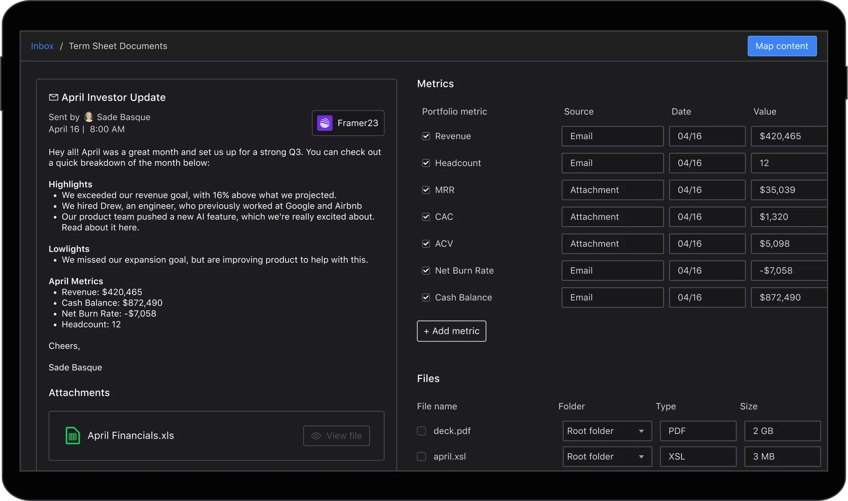Uncheck the Headcount metric checkbox

click(x=426, y=163)
